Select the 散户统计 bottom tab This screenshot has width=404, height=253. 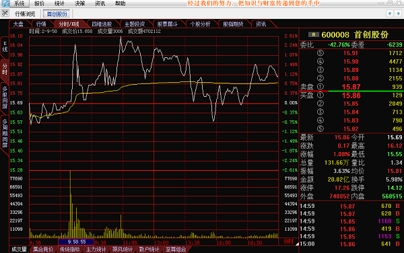point(149,249)
